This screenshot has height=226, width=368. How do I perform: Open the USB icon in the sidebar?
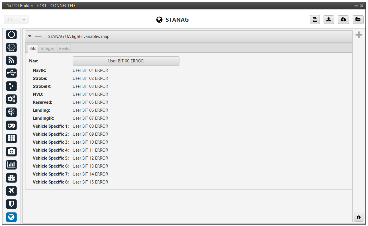[x=11, y=73]
